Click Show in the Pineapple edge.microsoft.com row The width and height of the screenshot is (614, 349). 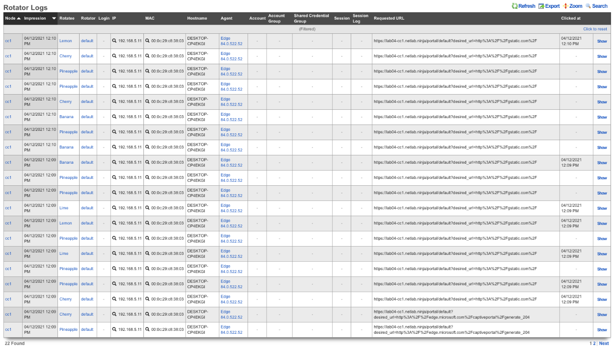602,330
